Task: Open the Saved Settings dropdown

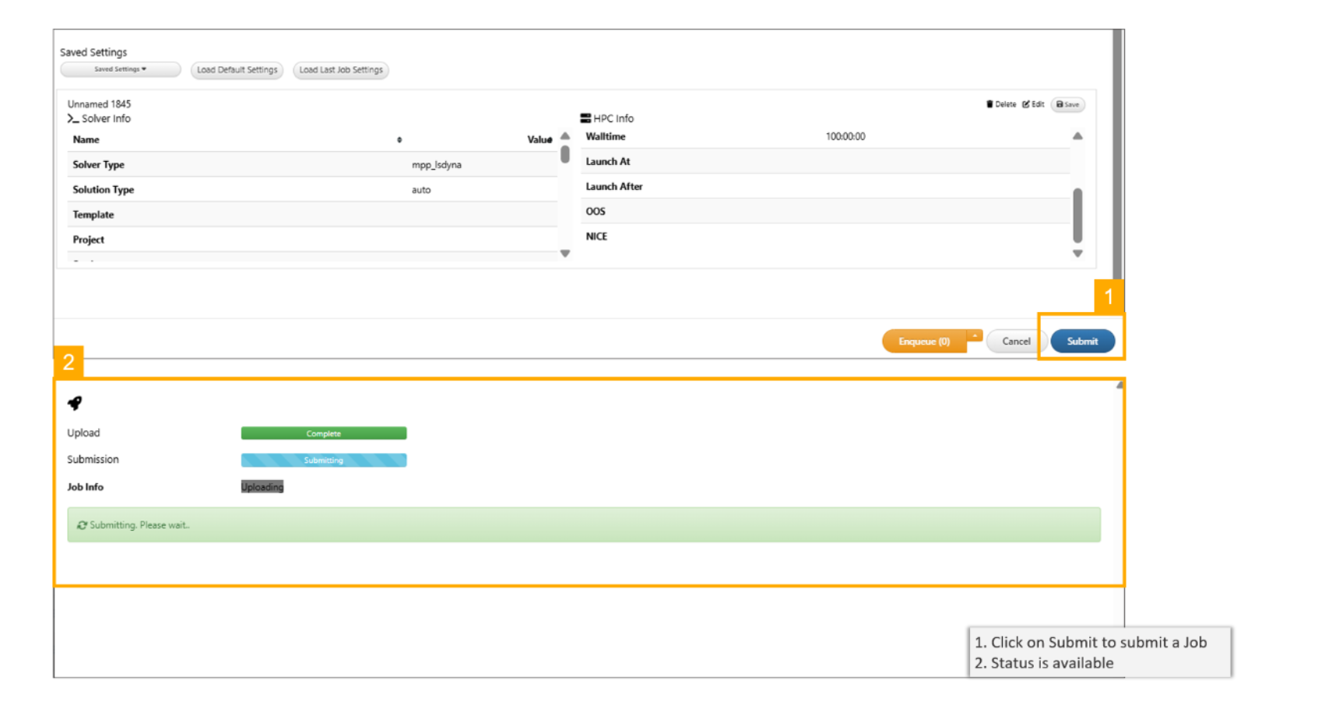Action: pos(120,69)
